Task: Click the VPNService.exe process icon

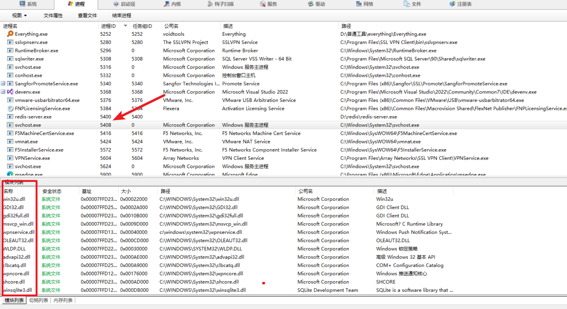Action: [10, 158]
